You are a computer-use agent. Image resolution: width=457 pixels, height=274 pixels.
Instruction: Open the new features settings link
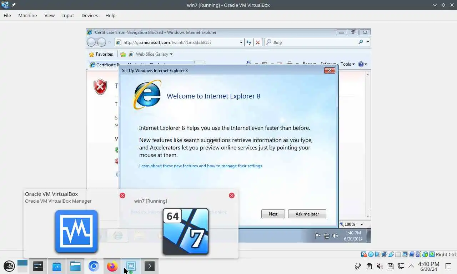(x=201, y=166)
